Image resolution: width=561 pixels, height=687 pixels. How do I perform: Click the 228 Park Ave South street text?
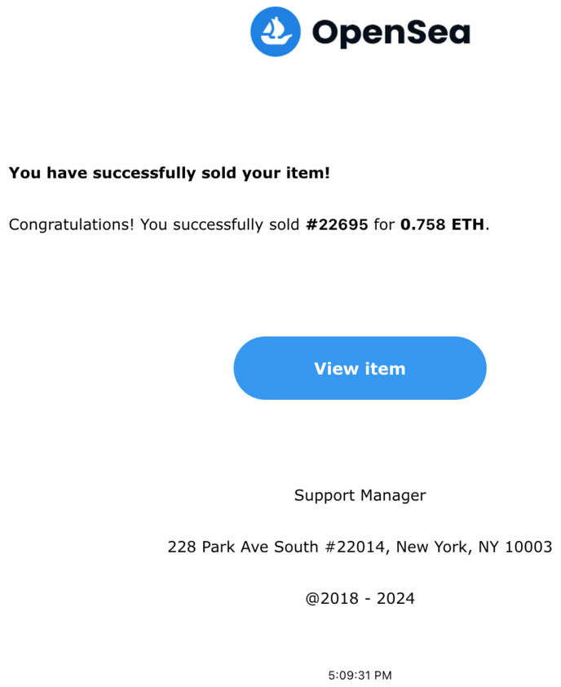tap(243, 547)
